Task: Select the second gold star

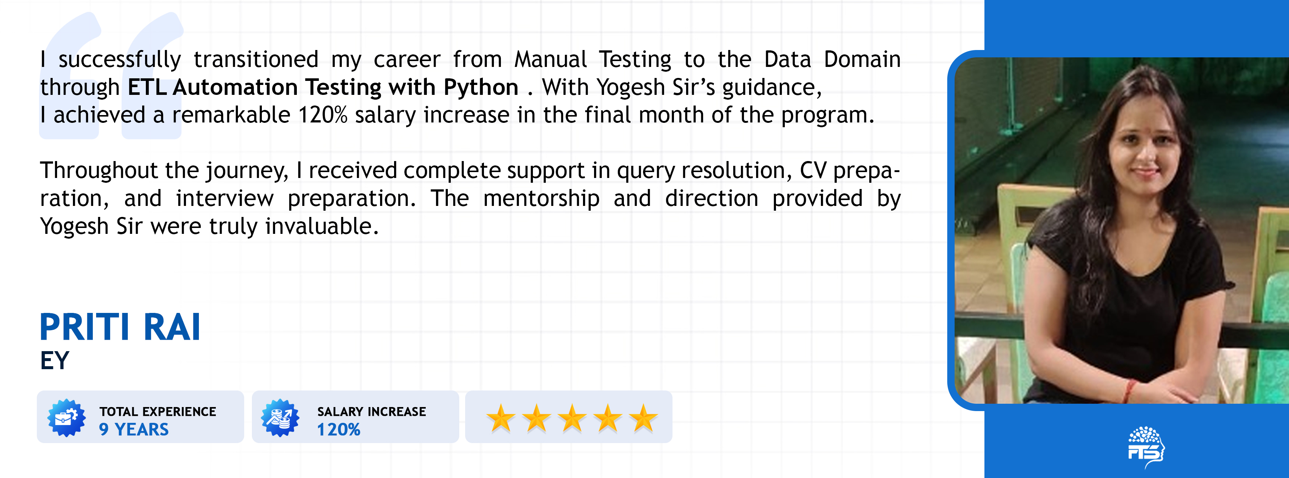Action: point(536,418)
